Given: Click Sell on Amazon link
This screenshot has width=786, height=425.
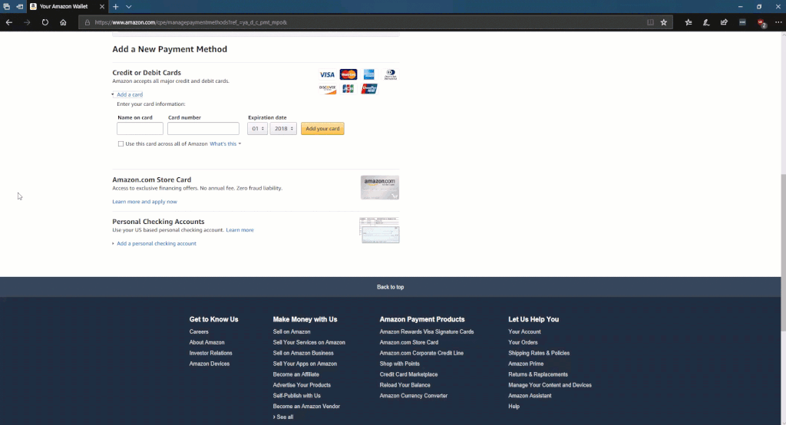Looking at the screenshot, I should [292, 331].
